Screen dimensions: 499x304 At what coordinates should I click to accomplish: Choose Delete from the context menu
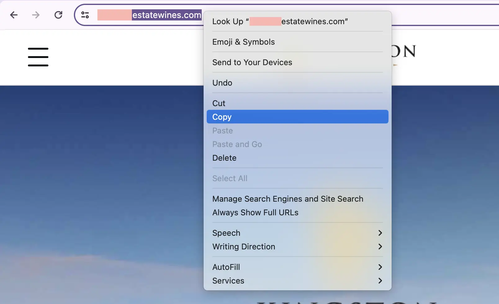(224, 158)
